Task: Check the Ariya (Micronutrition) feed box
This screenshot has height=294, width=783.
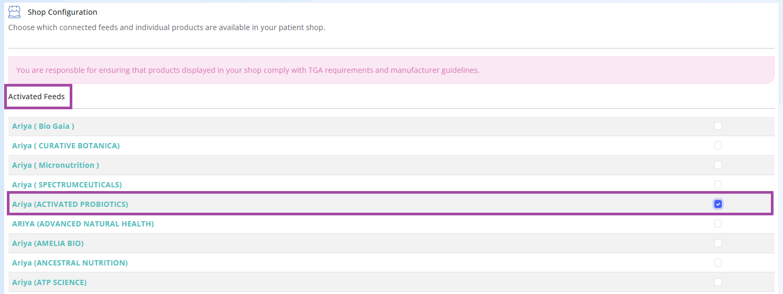Action: click(718, 165)
